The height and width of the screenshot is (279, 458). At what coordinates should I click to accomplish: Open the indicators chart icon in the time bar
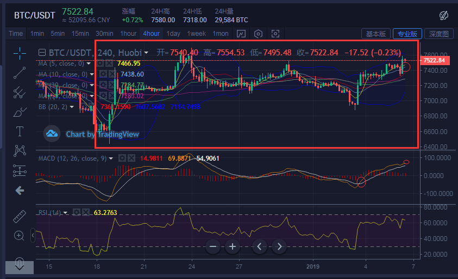(x=241, y=34)
